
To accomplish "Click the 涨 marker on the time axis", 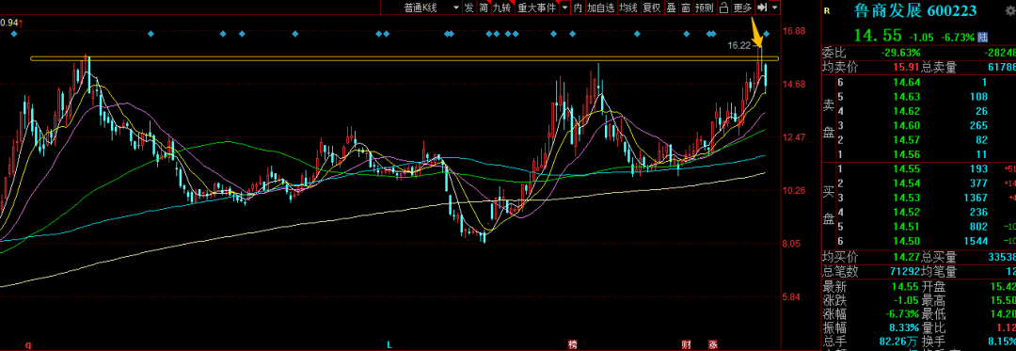I will (x=712, y=343).
